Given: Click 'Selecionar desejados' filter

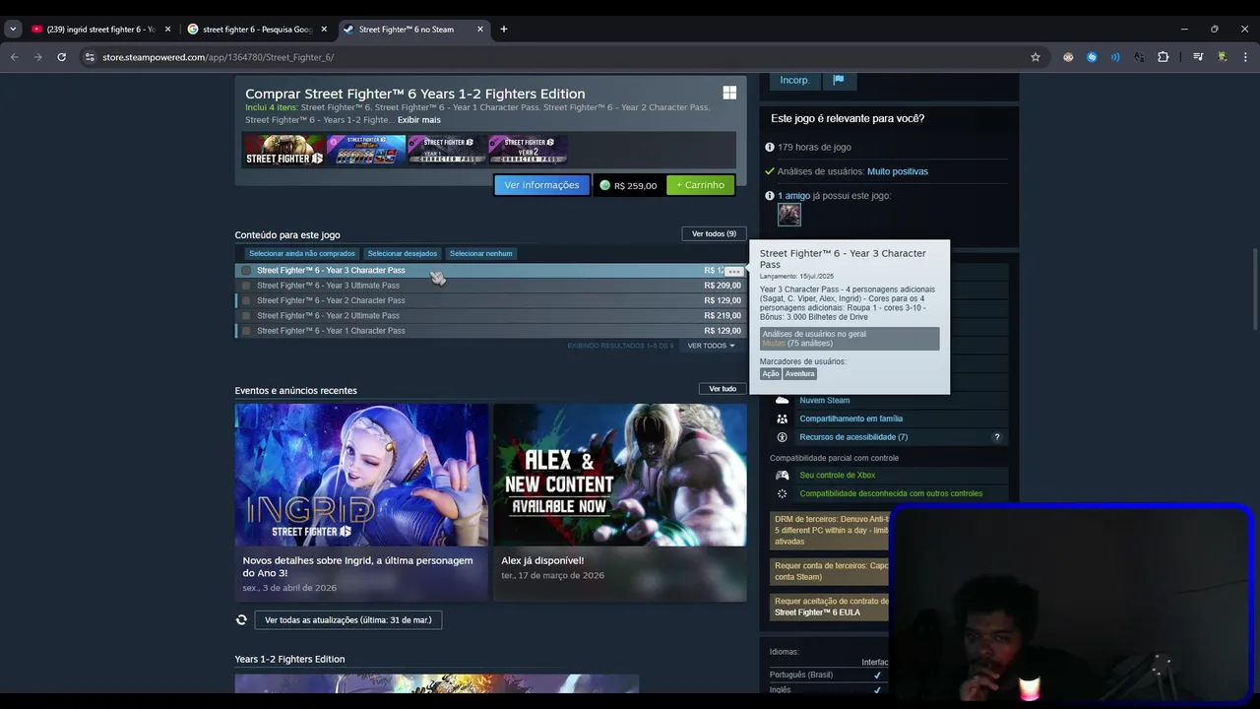Looking at the screenshot, I should pos(403,253).
